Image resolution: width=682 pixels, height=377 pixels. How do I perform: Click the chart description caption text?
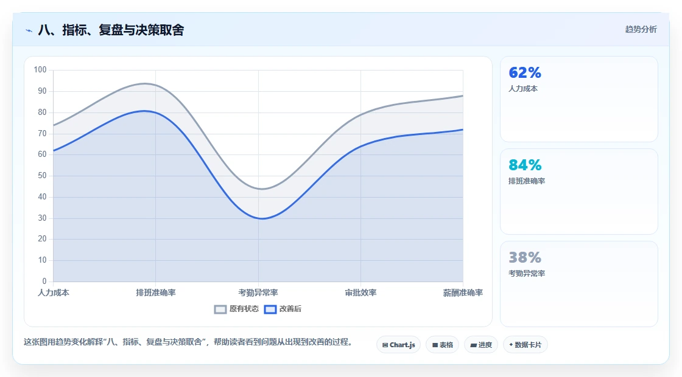(188, 342)
